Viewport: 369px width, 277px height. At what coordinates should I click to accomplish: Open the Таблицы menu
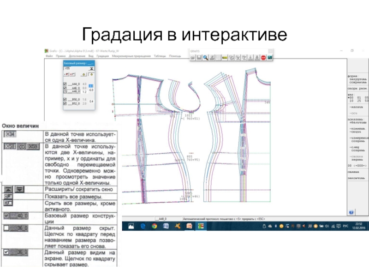pos(160,56)
